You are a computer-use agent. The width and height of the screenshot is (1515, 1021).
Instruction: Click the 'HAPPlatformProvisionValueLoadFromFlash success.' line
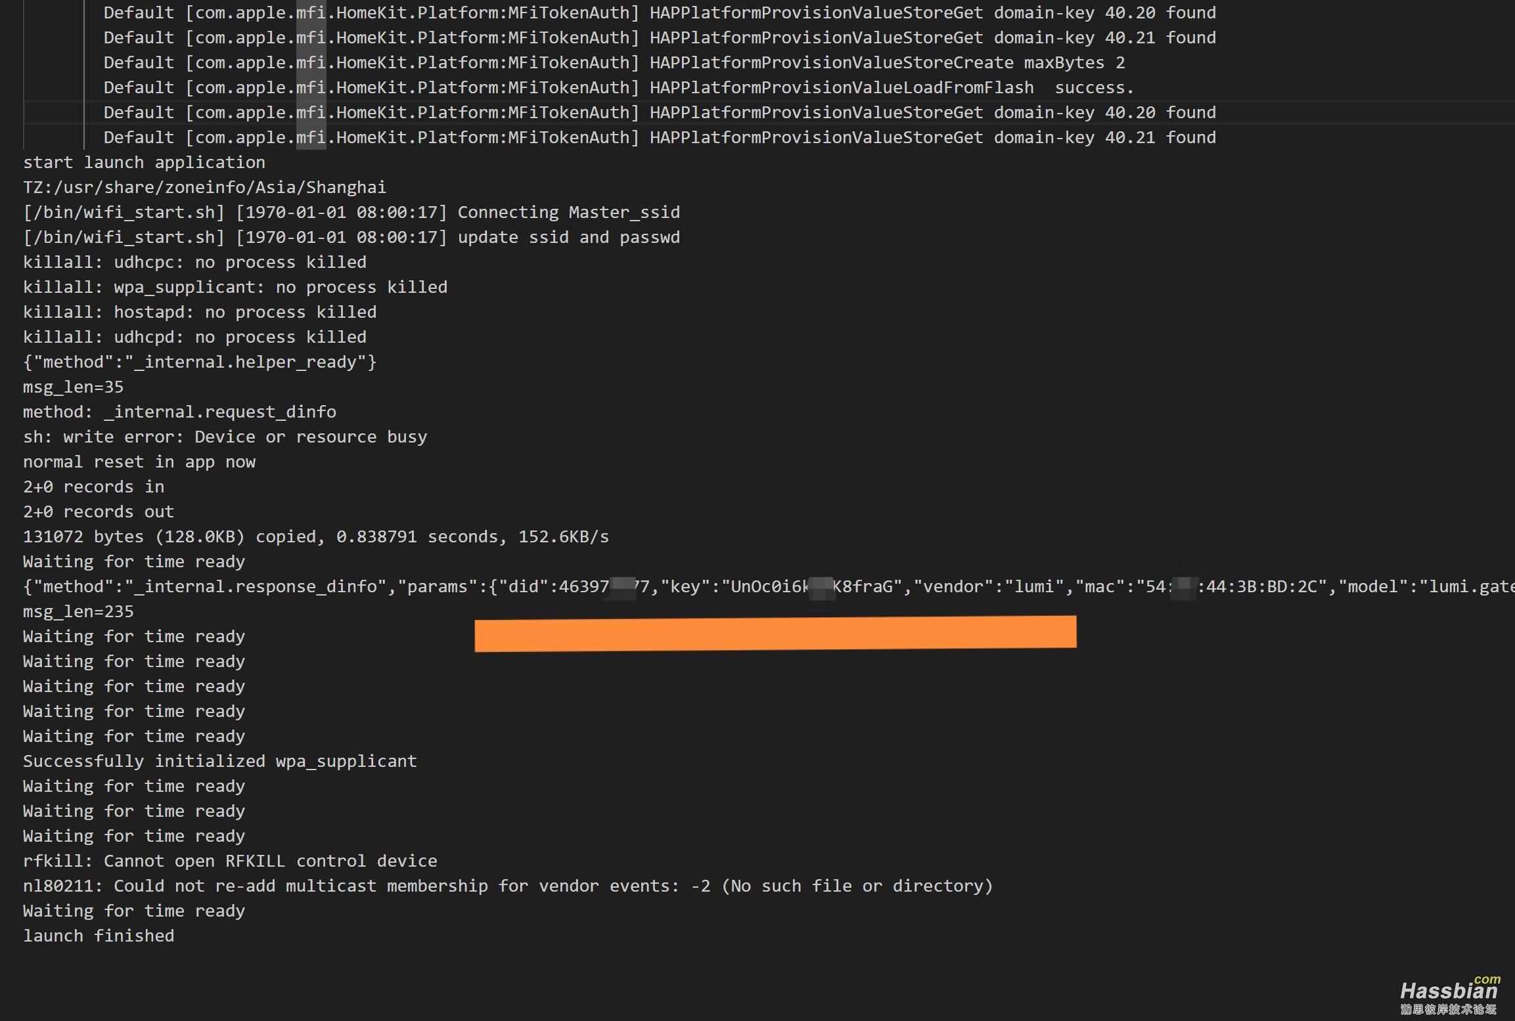pos(619,87)
